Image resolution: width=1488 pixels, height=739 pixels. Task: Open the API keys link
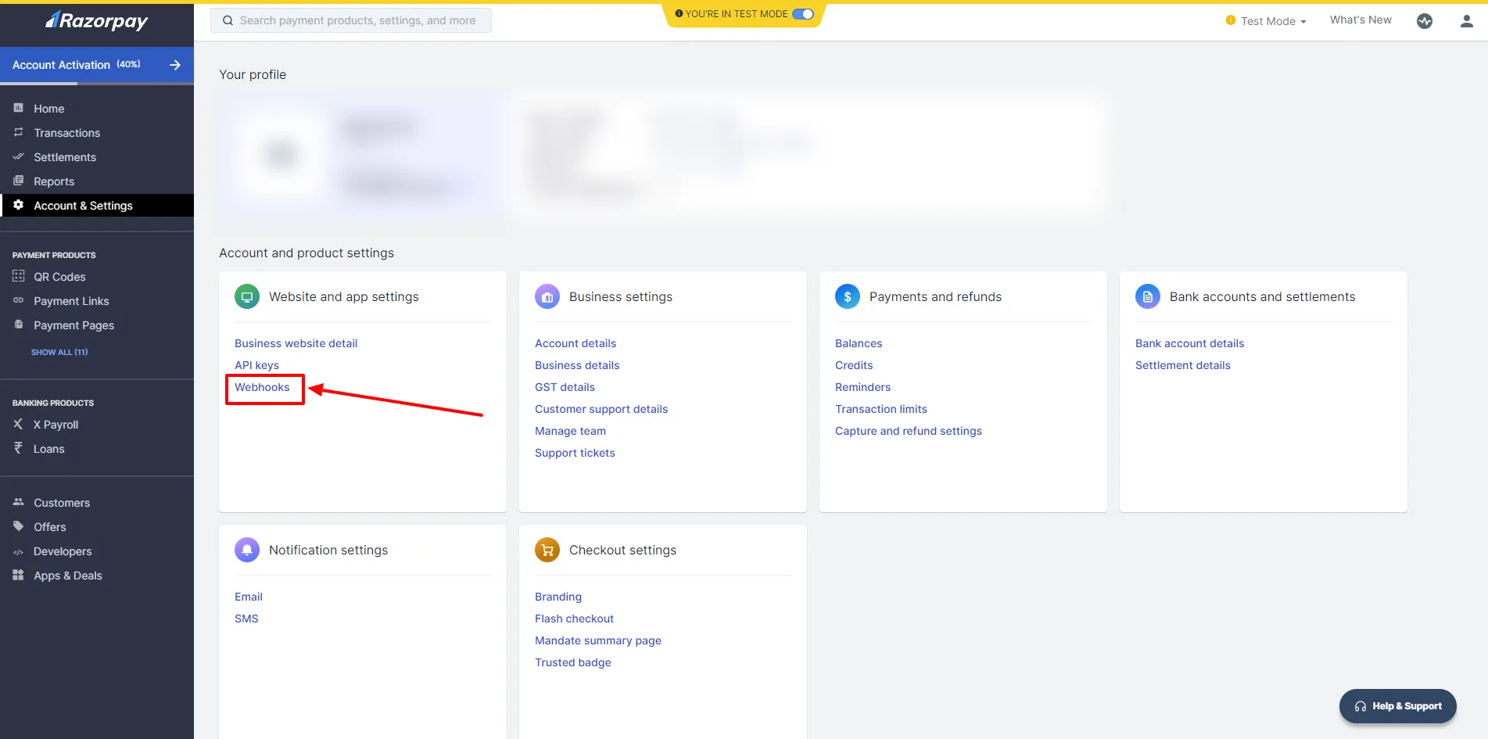tap(256, 365)
